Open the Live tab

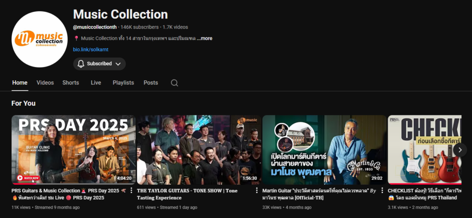coord(96,83)
